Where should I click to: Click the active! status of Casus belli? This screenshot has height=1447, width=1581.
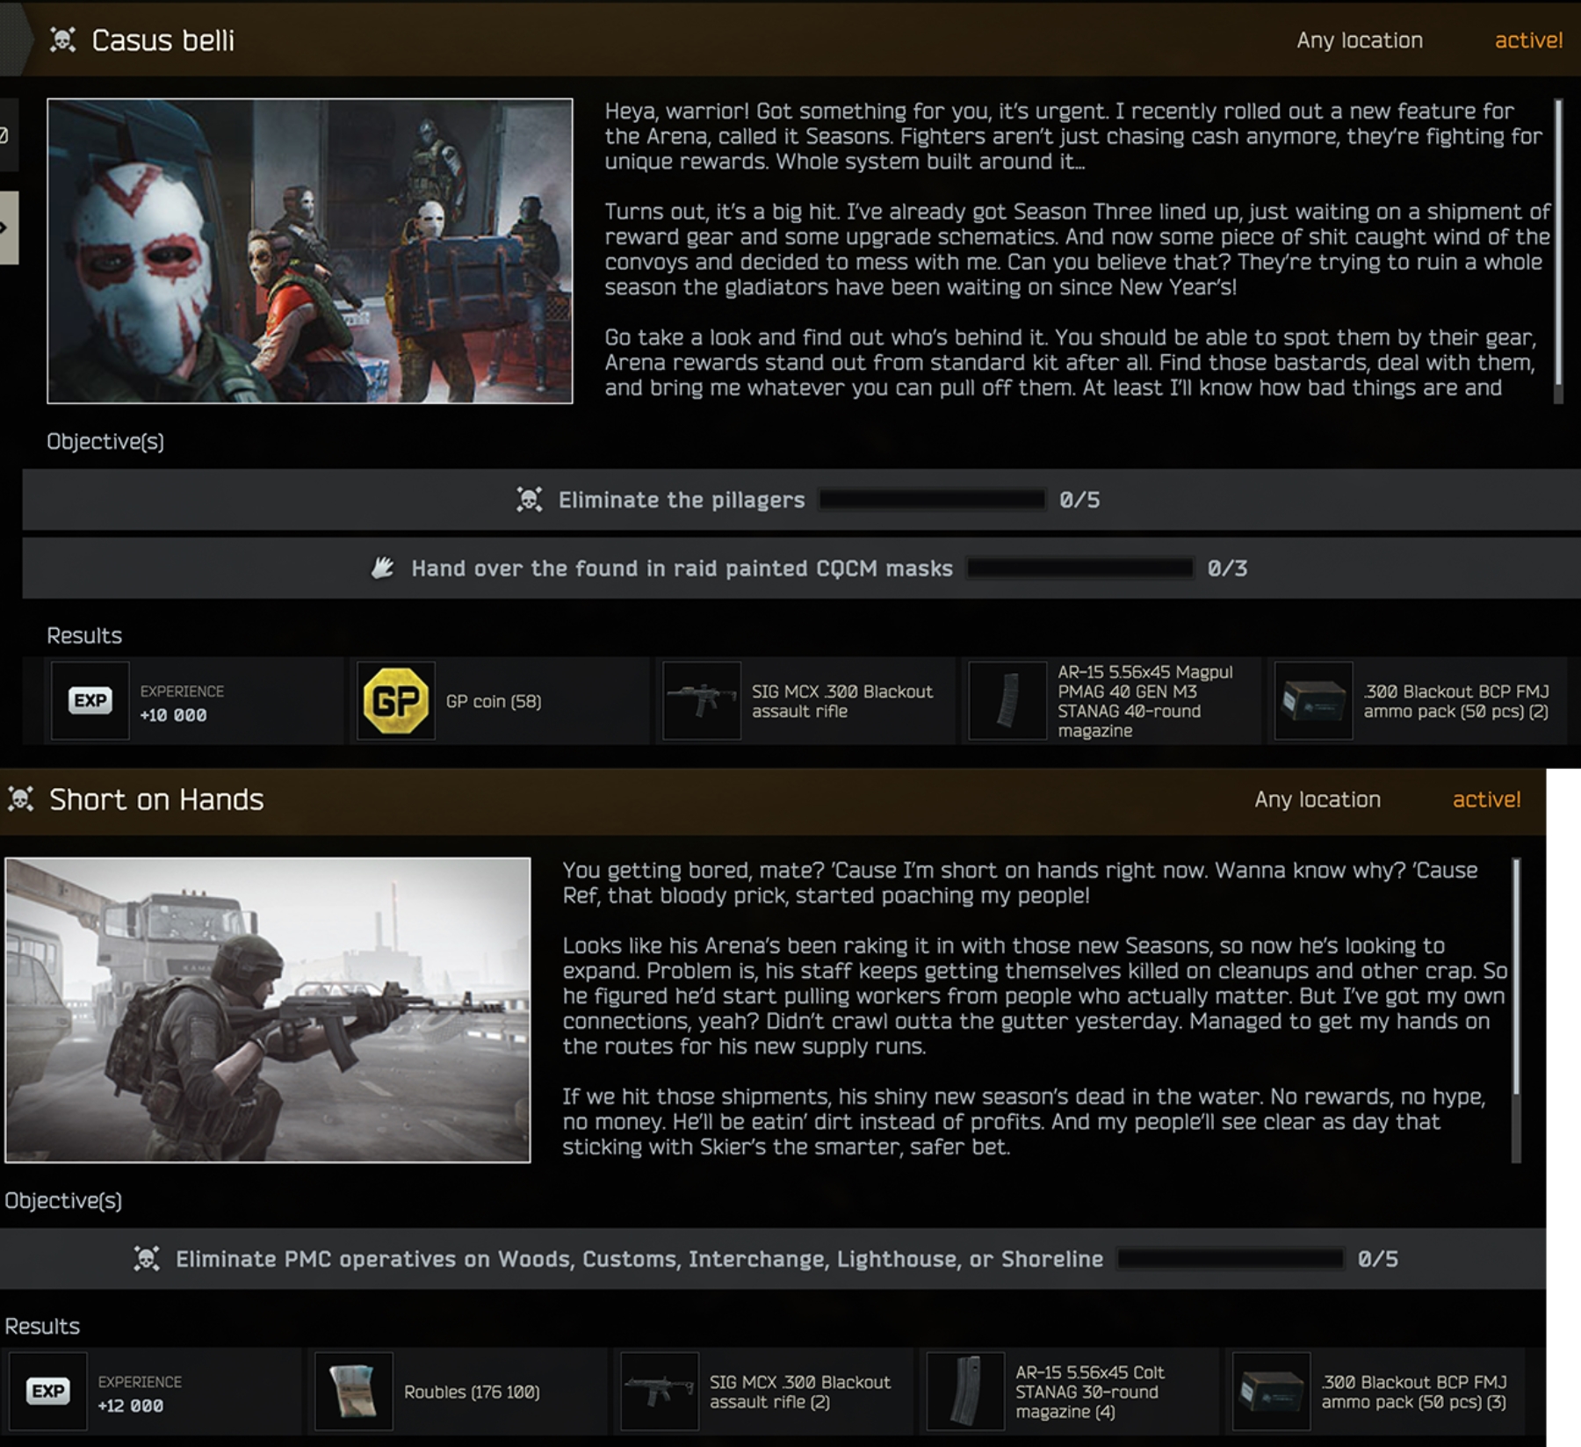(1528, 40)
